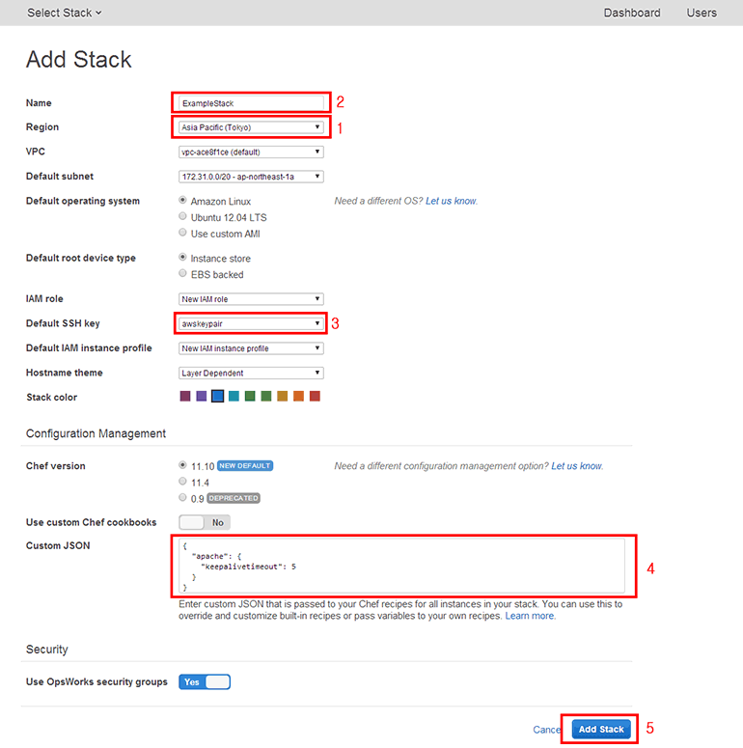The width and height of the screenshot is (743, 748).
Task: Go to the Dashboard page
Action: [x=632, y=13]
